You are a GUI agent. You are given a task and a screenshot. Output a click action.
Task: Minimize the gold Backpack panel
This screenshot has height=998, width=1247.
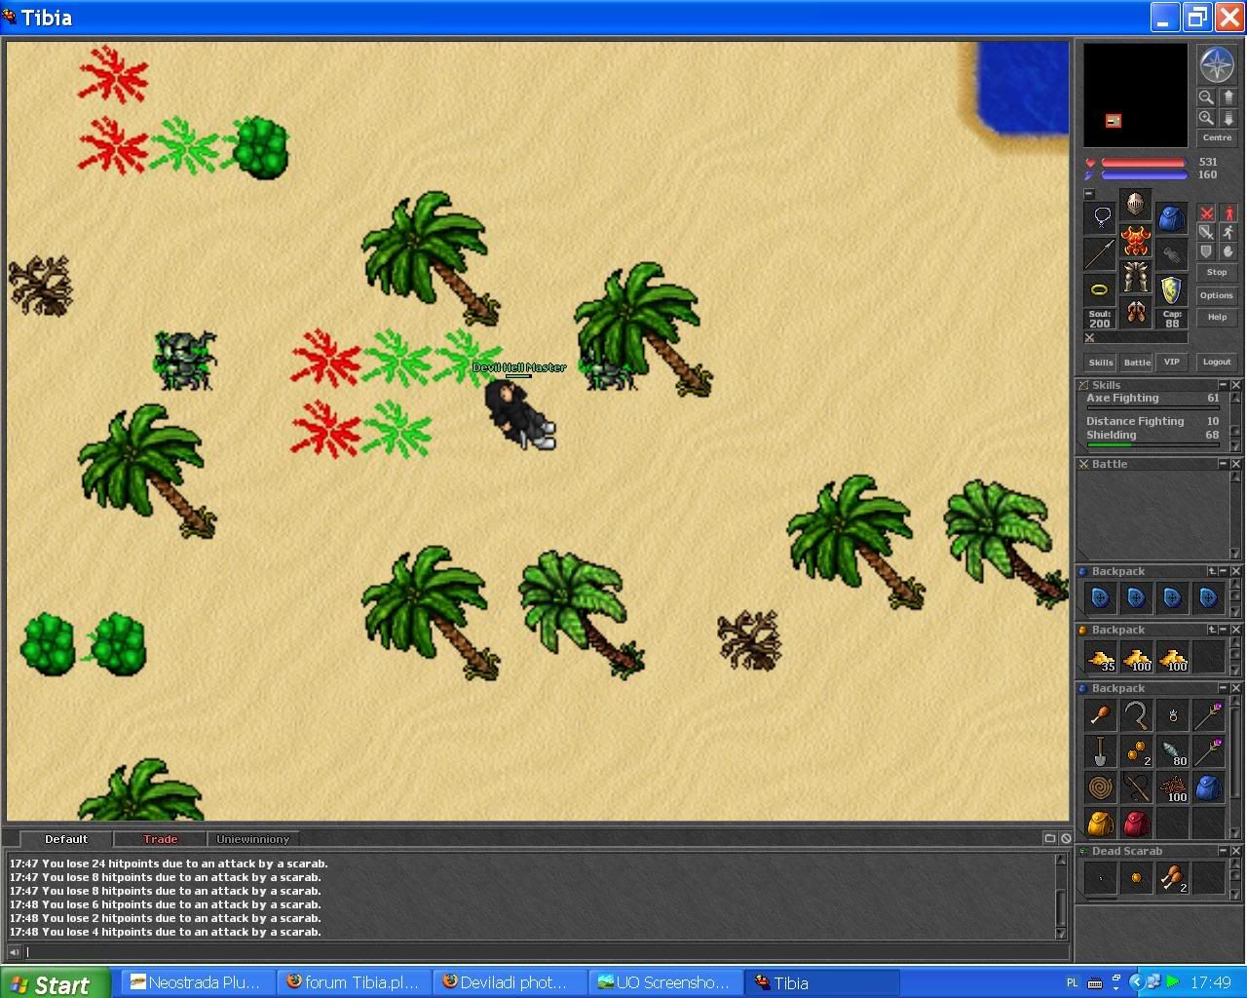click(x=1224, y=630)
